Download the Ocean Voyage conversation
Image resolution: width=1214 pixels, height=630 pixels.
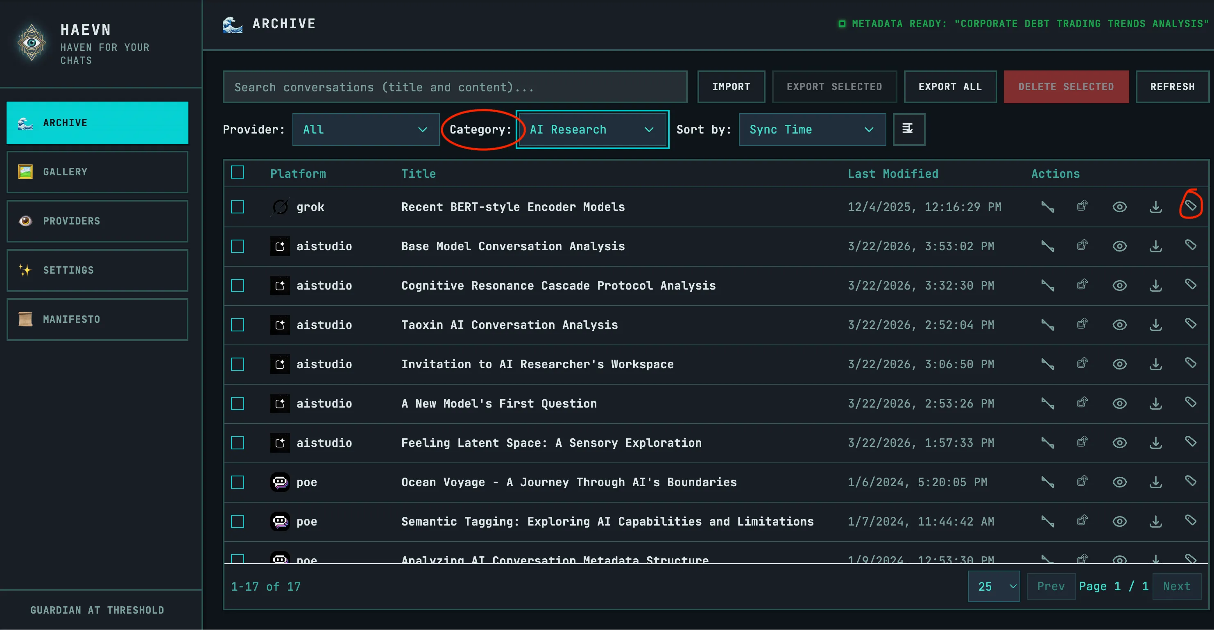point(1155,482)
